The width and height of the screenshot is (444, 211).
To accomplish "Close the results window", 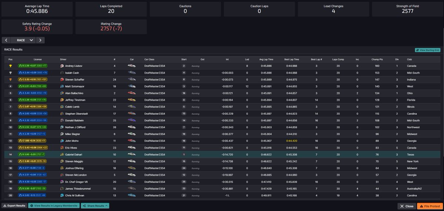I will click(x=407, y=206).
